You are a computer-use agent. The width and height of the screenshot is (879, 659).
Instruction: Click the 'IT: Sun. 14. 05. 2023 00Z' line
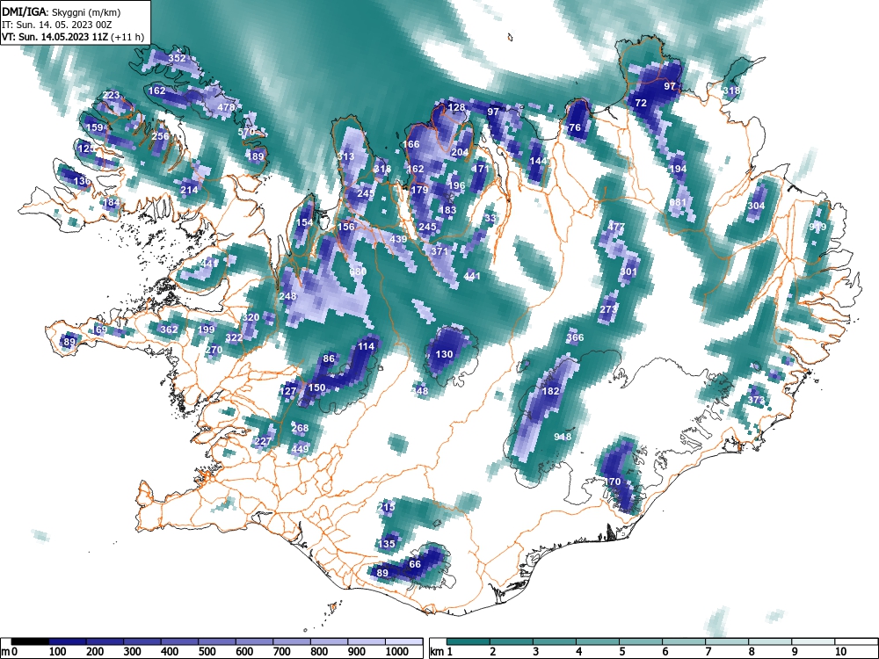pyautogui.click(x=57, y=25)
